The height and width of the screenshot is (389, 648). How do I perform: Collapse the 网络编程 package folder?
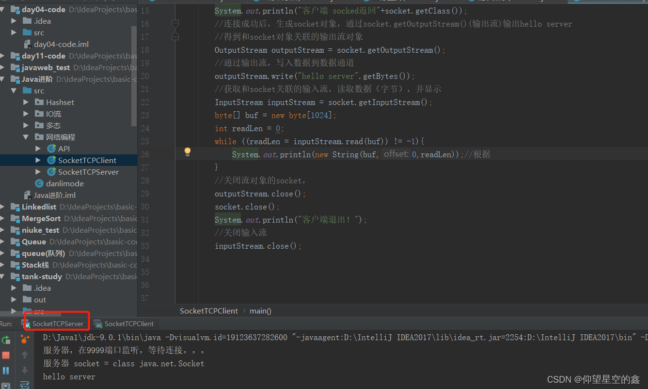[x=26, y=137]
